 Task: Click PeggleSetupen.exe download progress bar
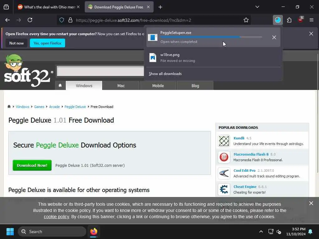[x=211, y=37]
